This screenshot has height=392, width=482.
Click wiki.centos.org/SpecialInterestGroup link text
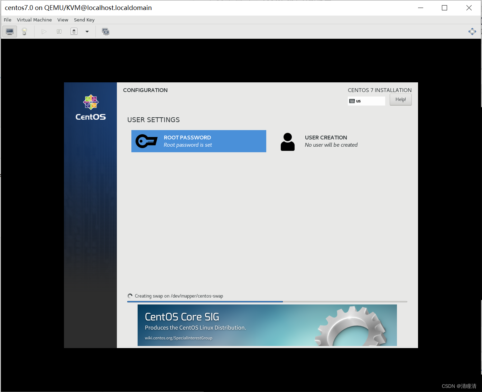[178, 338]
